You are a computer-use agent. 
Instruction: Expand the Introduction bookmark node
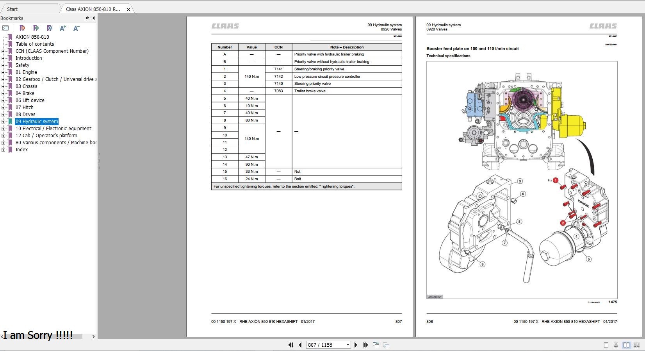[x=3, y=58]
